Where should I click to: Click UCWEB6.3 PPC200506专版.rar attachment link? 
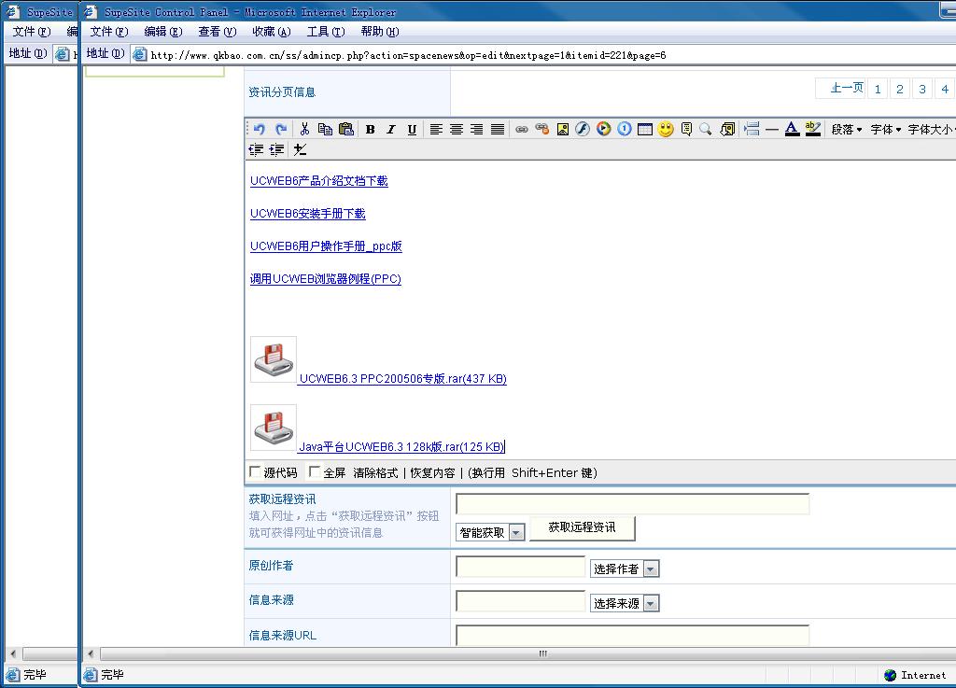point(402,378)
